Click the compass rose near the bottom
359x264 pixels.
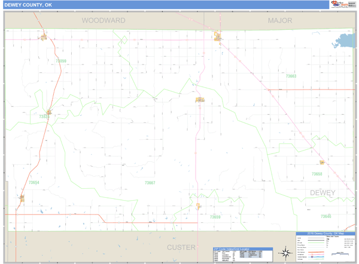(x=286, y=251)
